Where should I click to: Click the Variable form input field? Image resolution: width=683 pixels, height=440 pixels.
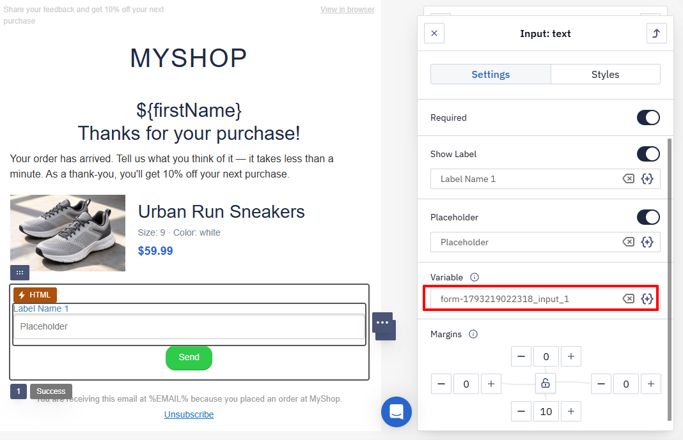click(x=546, y=299)
